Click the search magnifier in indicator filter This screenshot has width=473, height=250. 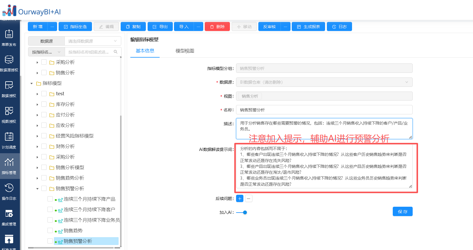coord(116,52)
